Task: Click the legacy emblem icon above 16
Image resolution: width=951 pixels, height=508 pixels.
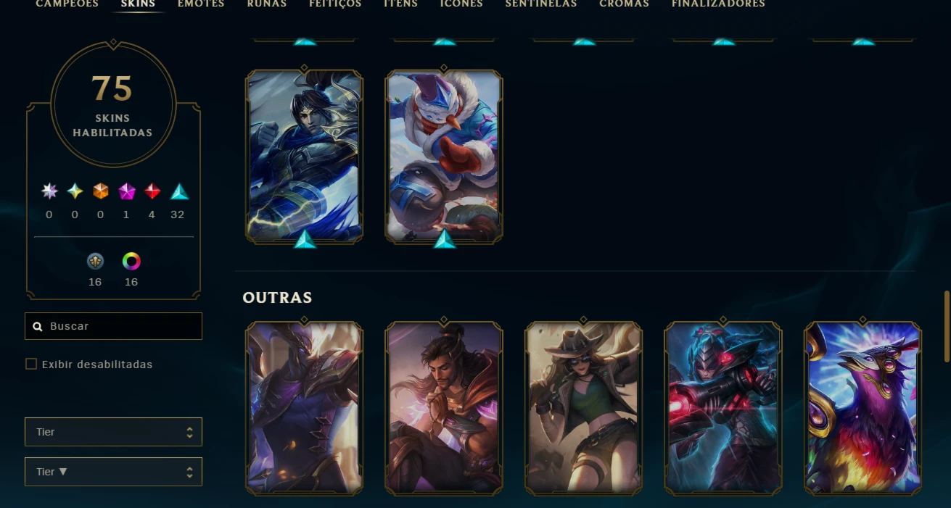Action: coord(95,261)
